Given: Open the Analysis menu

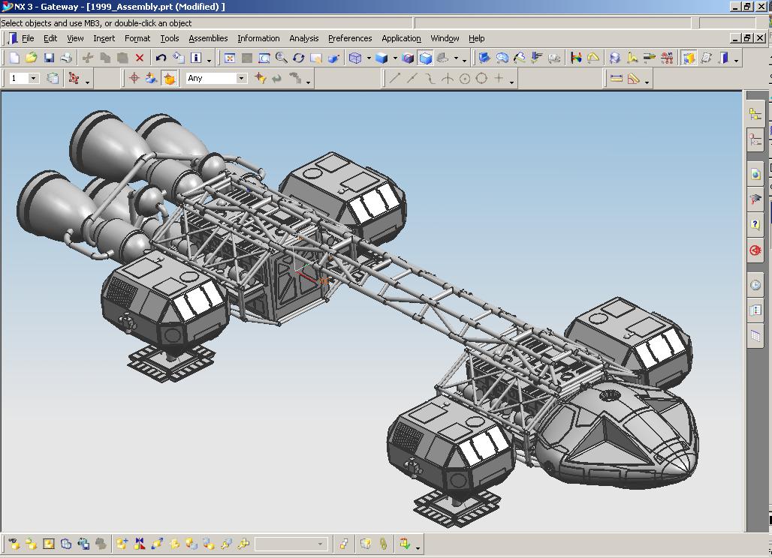Looking at the screenshot, I should (x=303, y=38).
